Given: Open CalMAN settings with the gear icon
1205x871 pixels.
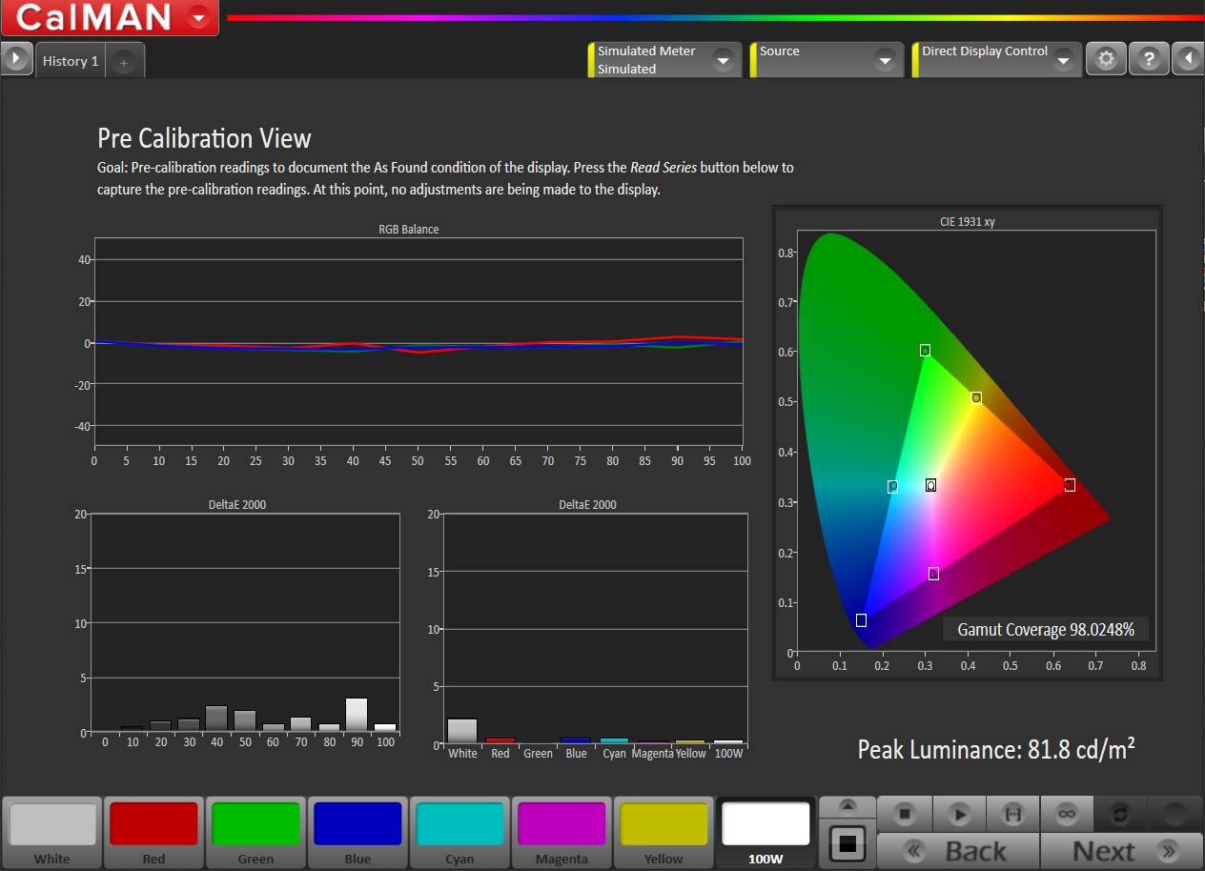Looking at the screenshot, I should pyautogui.click(x=1106, y=58).
